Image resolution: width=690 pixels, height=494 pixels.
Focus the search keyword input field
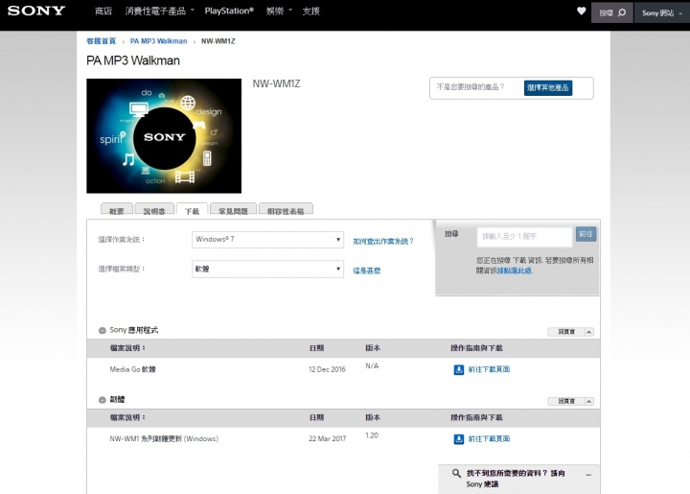coord(524,237)
